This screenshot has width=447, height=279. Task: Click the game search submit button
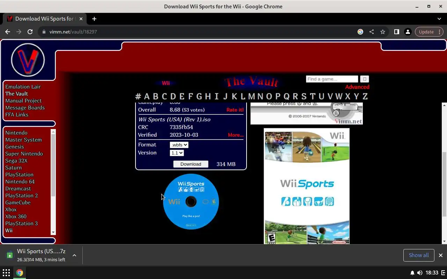click(x=364, y=79)
